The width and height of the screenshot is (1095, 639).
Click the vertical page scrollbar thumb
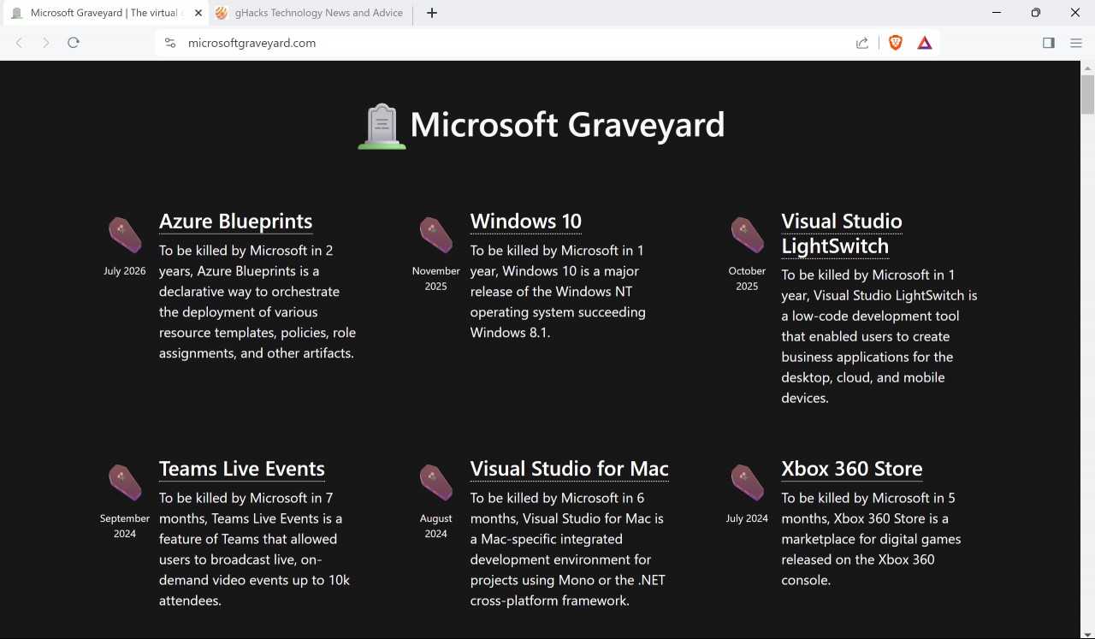[x=1087, y=94]
